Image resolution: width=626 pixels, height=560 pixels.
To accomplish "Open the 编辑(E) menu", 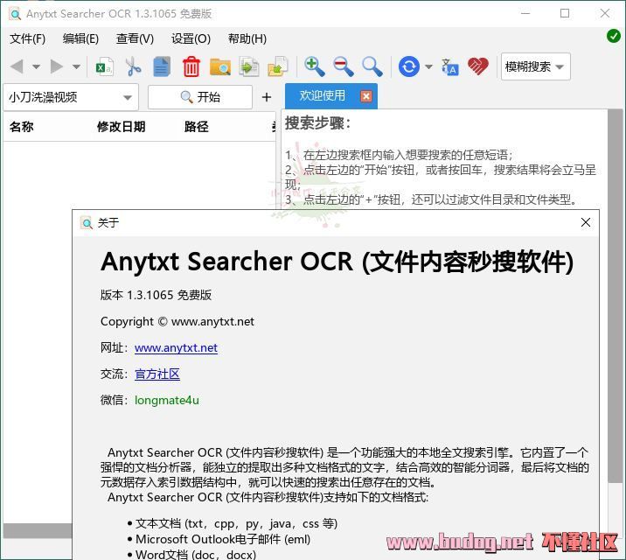I will click(80, 38).
